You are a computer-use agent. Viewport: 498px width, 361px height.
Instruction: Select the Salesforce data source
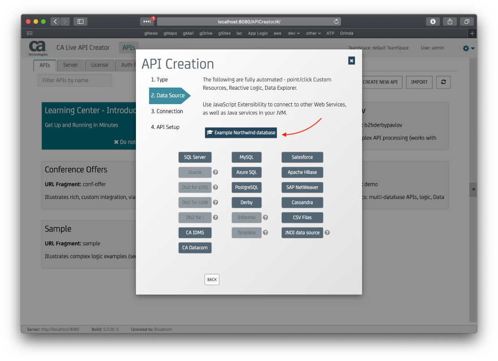[302, 157]
